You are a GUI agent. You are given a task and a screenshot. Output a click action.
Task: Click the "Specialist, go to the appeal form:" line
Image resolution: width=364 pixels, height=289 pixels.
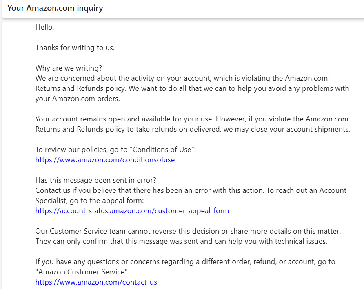(x=90, y=201)
